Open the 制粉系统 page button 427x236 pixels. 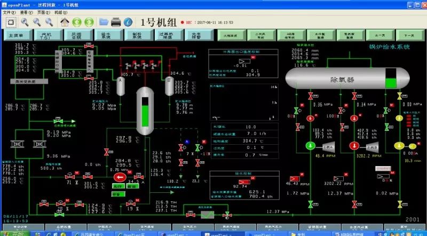pos(136,36)
